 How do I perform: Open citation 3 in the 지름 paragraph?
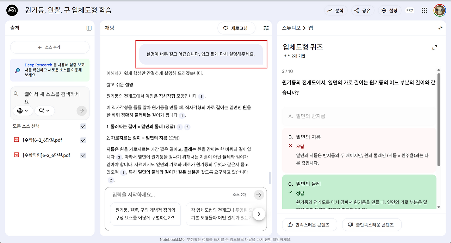tap(119, 157)
